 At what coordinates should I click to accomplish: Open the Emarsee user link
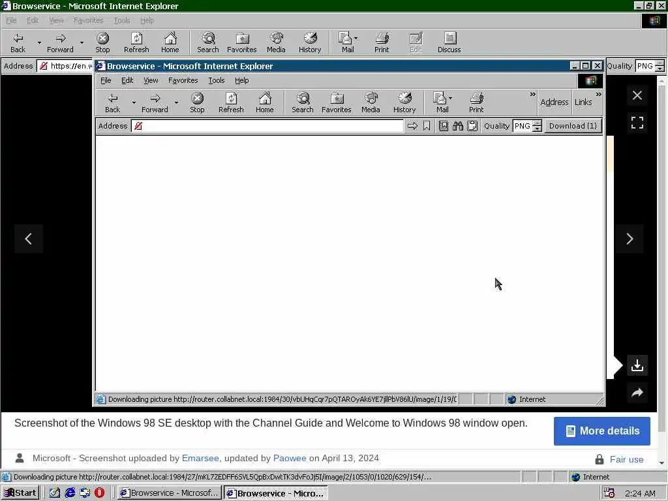click(200, 458)
